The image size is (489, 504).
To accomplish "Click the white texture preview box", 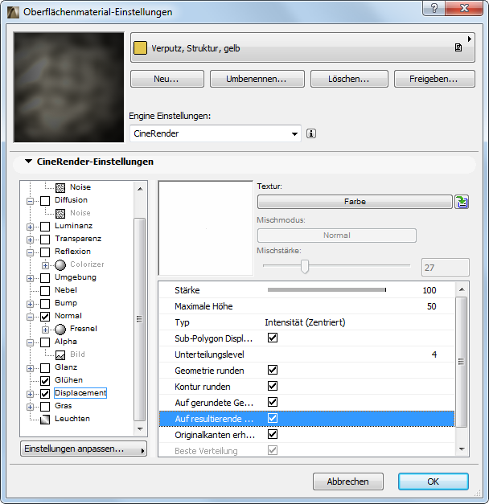I will coord(206,228).
